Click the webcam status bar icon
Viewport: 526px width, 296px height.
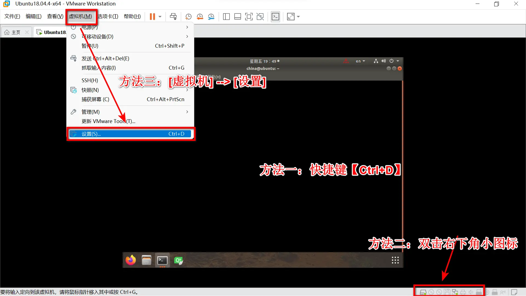point(487,292)
